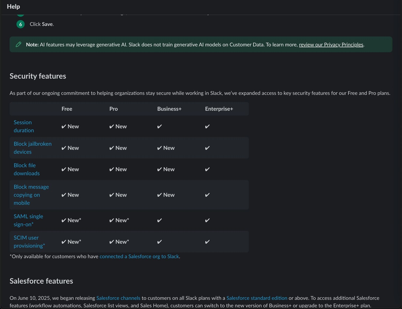
Task: Click Block jailbroken devices Business+ New cell
Action: 166,148
